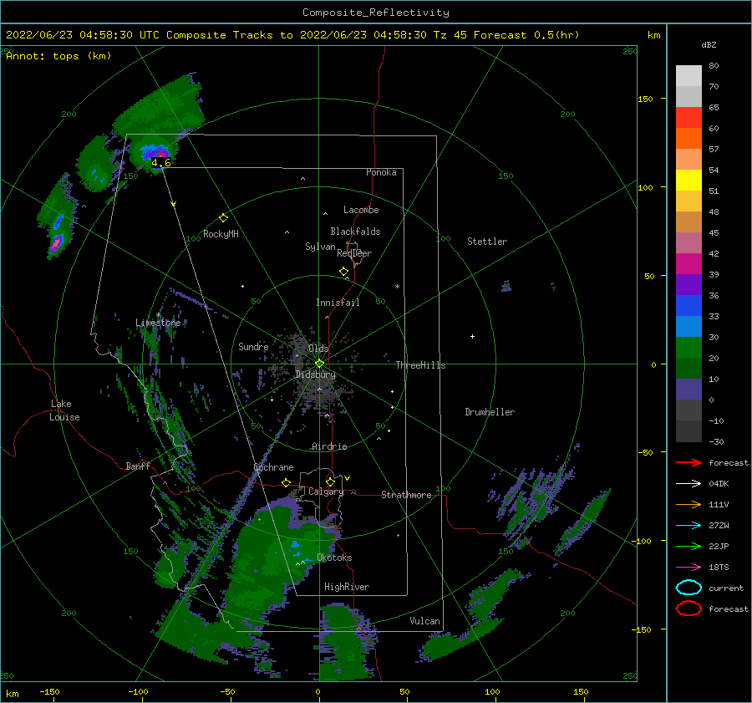
Task: Pick the indigo 0-10 dBZ swatch
Action: (688, 390)
